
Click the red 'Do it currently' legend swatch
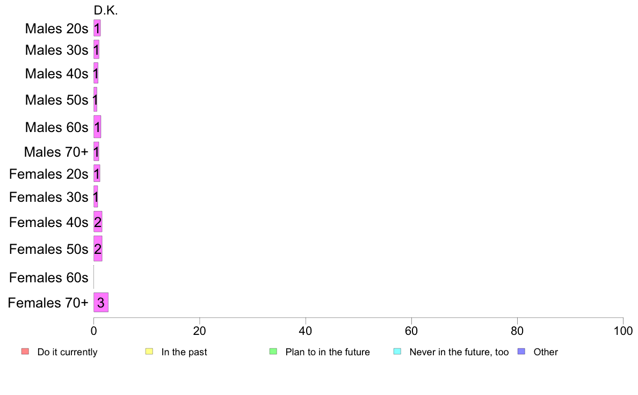click(x=25, y=352)
